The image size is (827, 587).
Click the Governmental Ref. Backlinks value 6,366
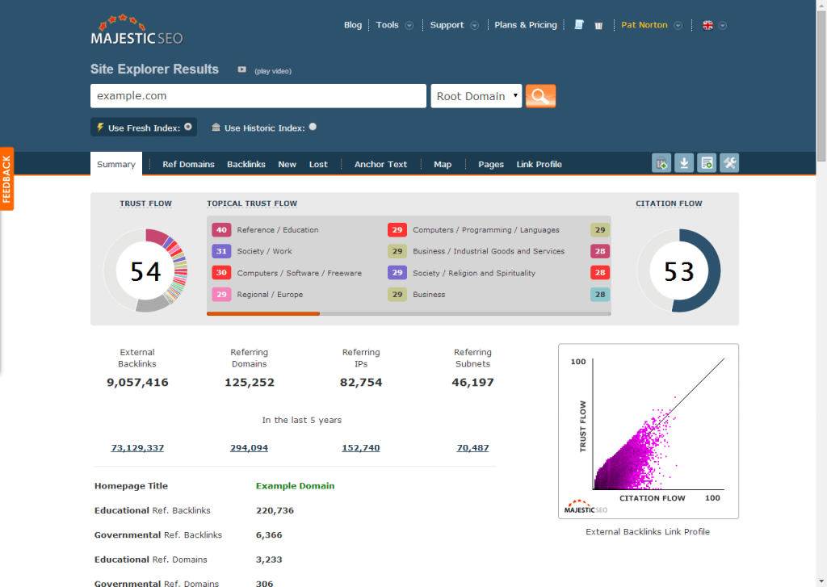coord(269,535)
